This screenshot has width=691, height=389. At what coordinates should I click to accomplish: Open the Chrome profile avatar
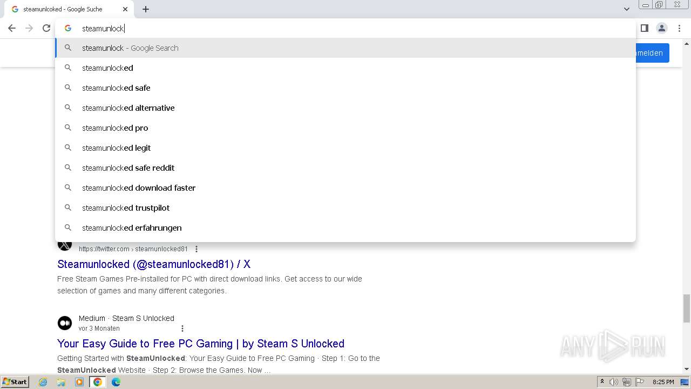(x=661, y=28)
